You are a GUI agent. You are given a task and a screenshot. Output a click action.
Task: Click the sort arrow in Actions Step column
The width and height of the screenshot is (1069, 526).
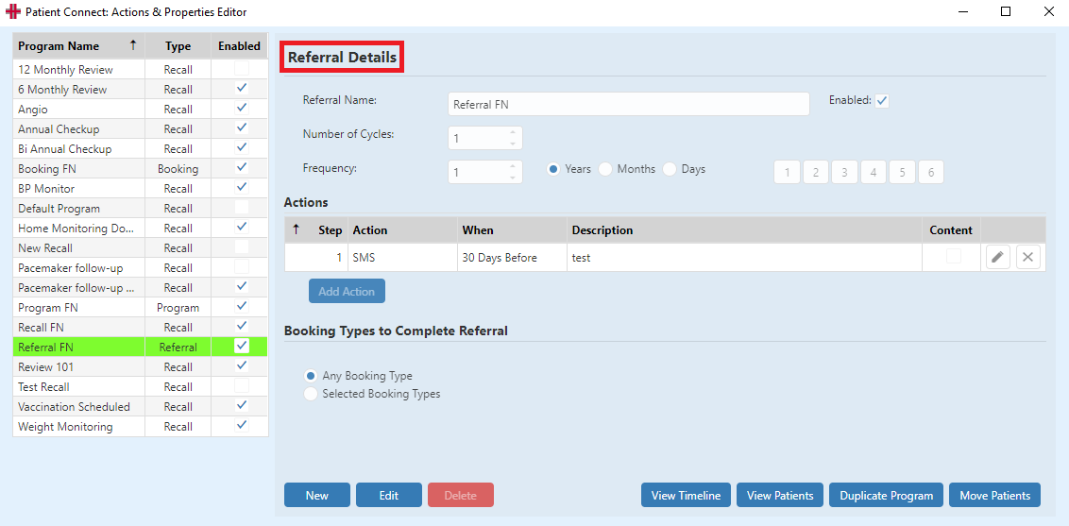click(x=296, y=229)
